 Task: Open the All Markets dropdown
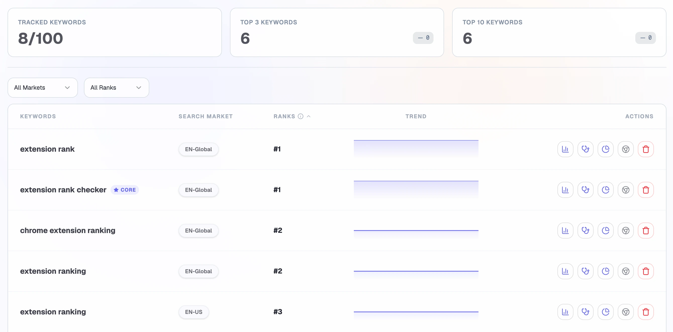pos(42,88)
